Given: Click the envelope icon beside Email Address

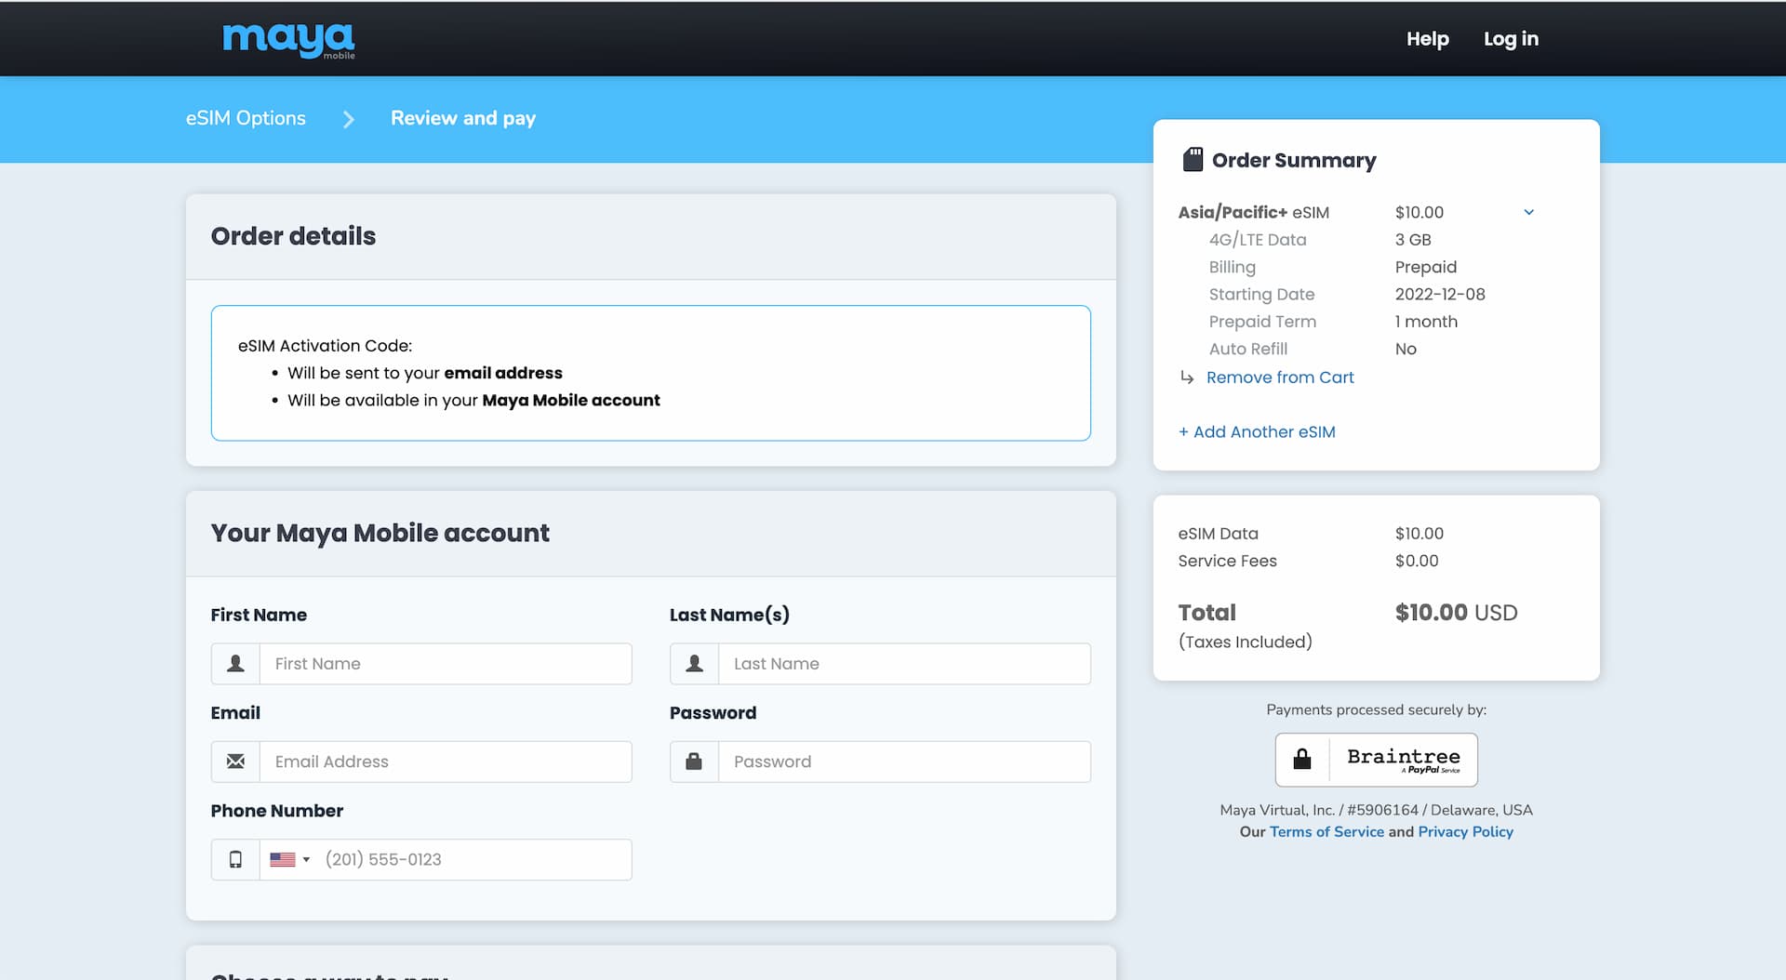Looking at the screenshot, I should [235, 761].
